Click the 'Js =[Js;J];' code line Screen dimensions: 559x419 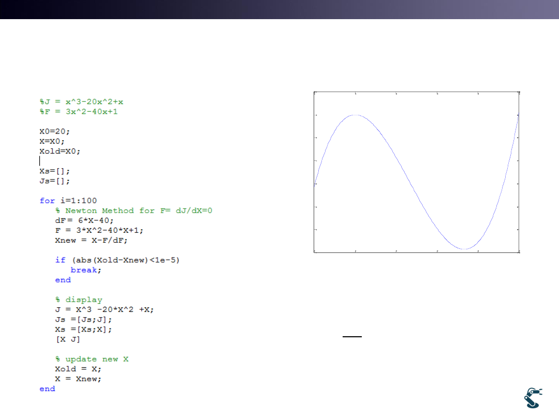click(x=83, y=320)
